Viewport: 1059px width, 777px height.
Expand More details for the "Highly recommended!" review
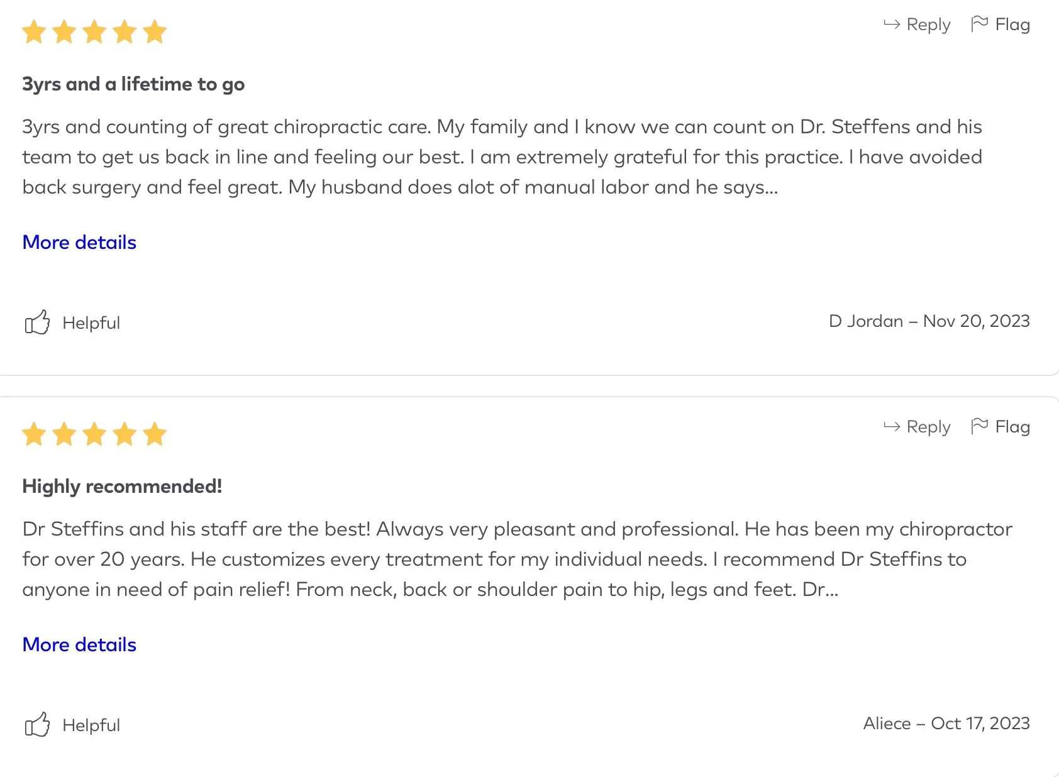(79, 645)
